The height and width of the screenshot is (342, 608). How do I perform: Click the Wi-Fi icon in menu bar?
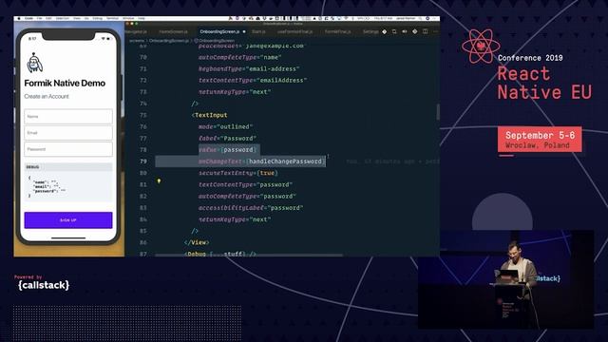click(x=346, y=18)
